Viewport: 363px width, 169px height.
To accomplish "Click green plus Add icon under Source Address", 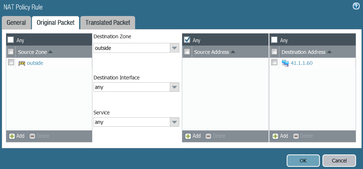I will 188,136.
